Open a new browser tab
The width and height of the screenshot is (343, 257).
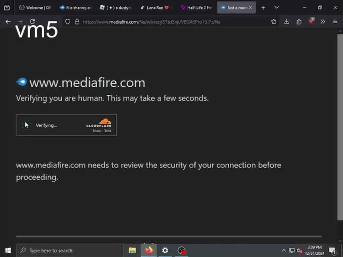click(x=263, y=8)
